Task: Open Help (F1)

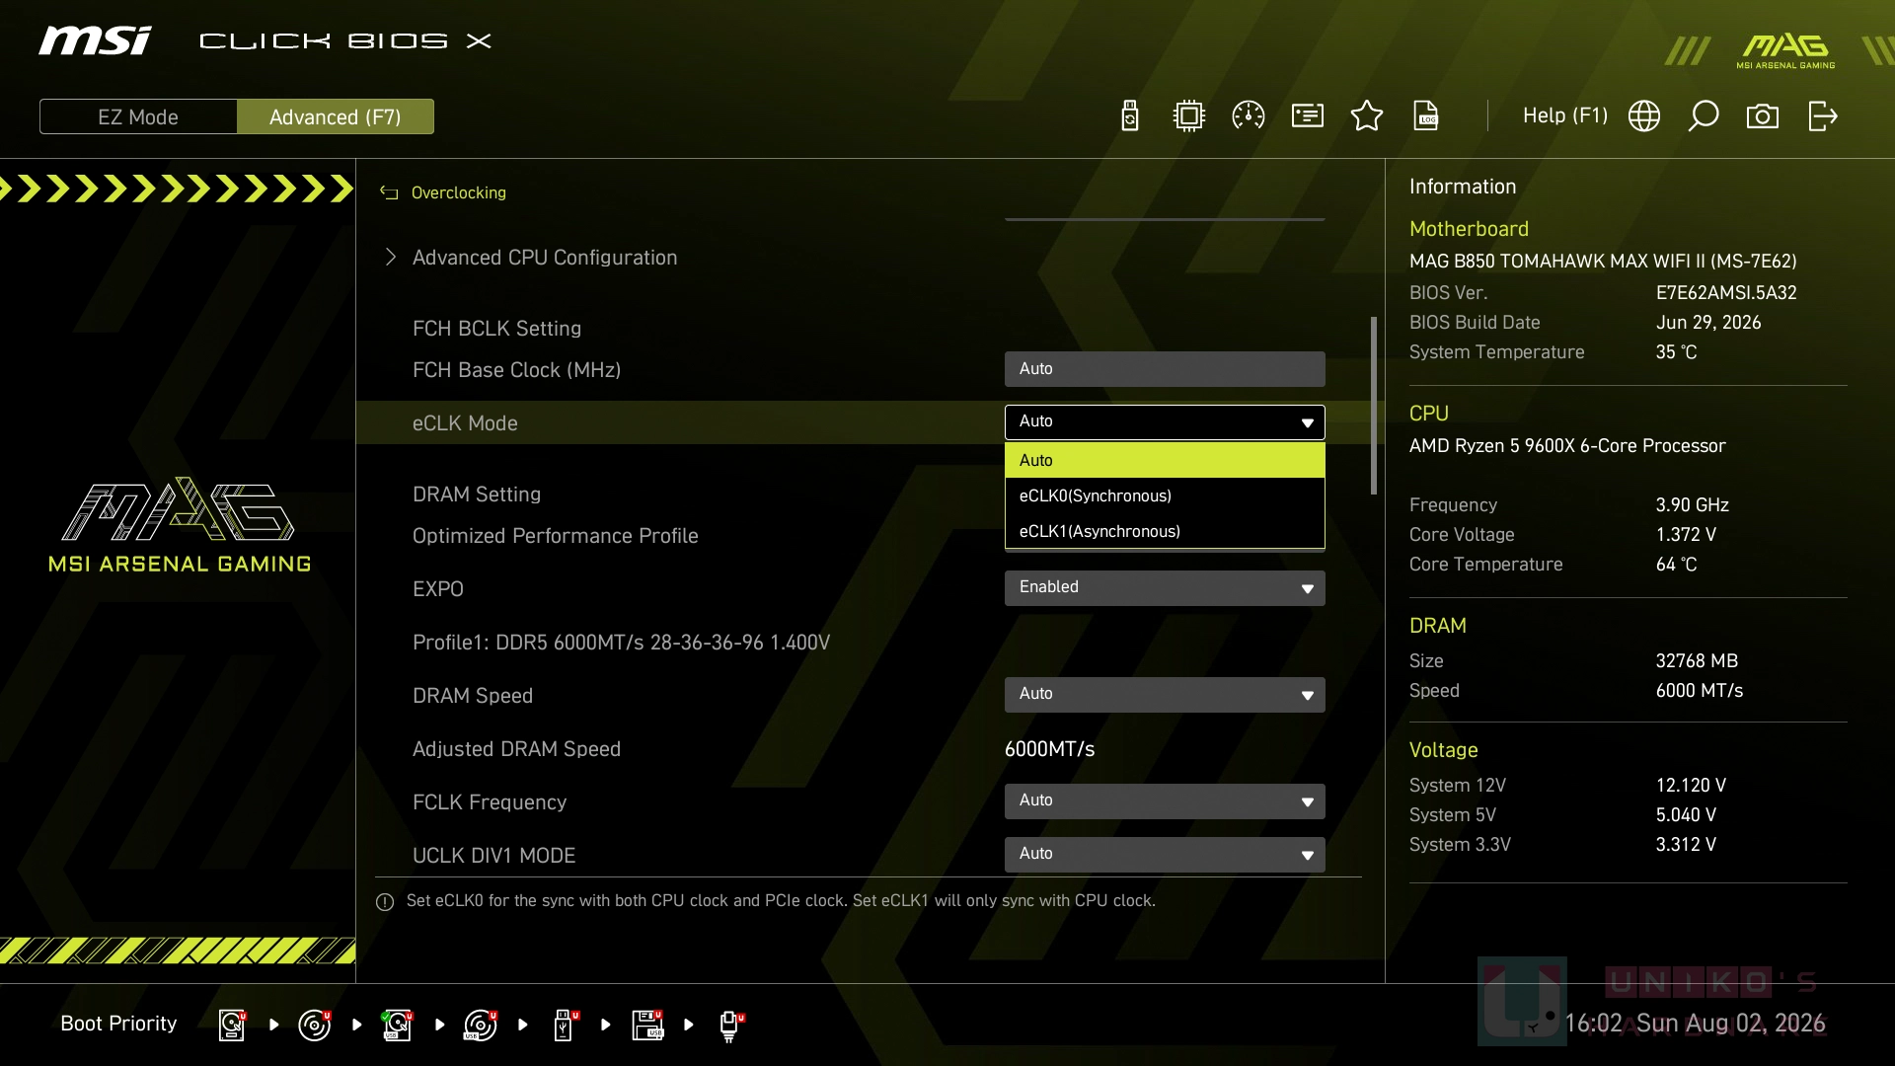Action: [x=1565, y=116]
